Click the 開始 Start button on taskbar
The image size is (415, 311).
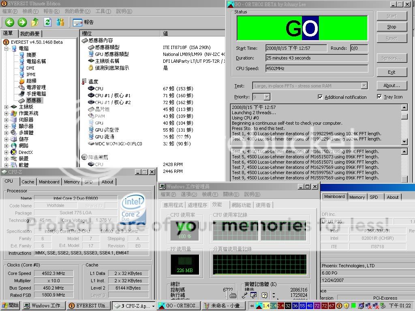[11, 306]
